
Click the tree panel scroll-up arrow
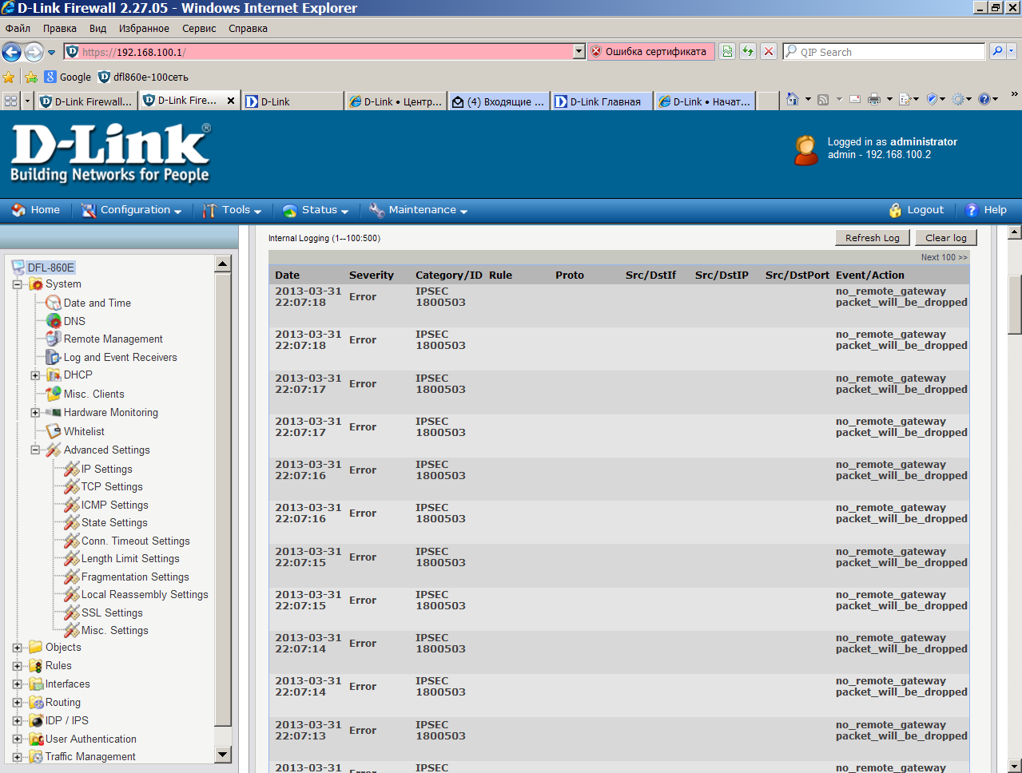tap(223, 264)
